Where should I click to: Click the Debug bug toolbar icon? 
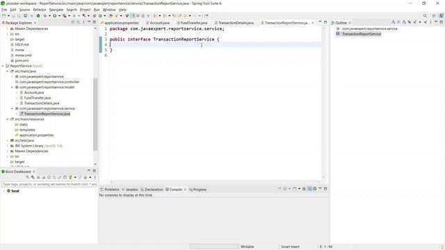pos(44,16)
